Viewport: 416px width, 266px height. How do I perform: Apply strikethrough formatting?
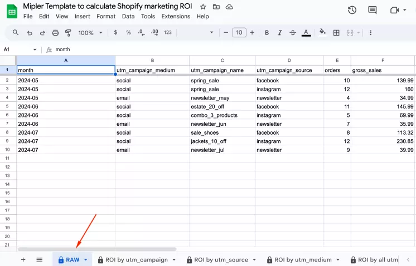(293, 33)
